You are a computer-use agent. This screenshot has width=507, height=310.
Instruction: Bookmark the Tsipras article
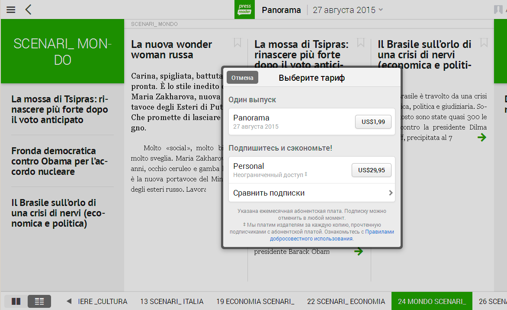point(360,42)
